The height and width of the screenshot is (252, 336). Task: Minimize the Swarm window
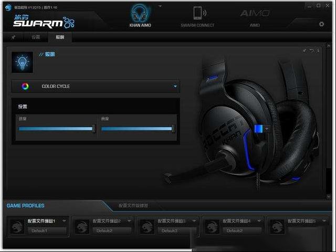309,6
